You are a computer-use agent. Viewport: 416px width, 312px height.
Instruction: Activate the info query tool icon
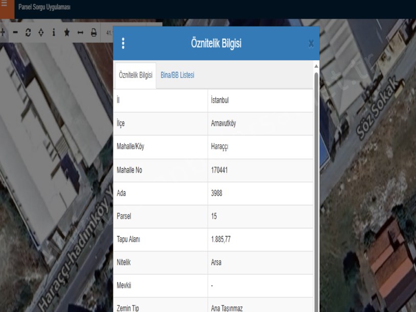click(54, 33)
